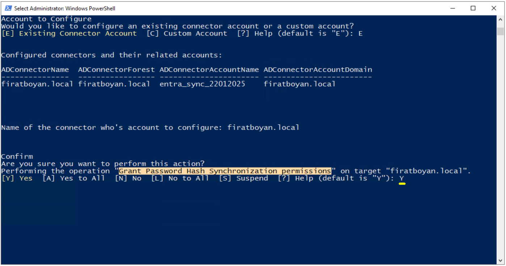Click the entra_sync_22012025 account name
The width and height of the screenshot is (506, 266).
pyautogui.click(x=202, y=84)
